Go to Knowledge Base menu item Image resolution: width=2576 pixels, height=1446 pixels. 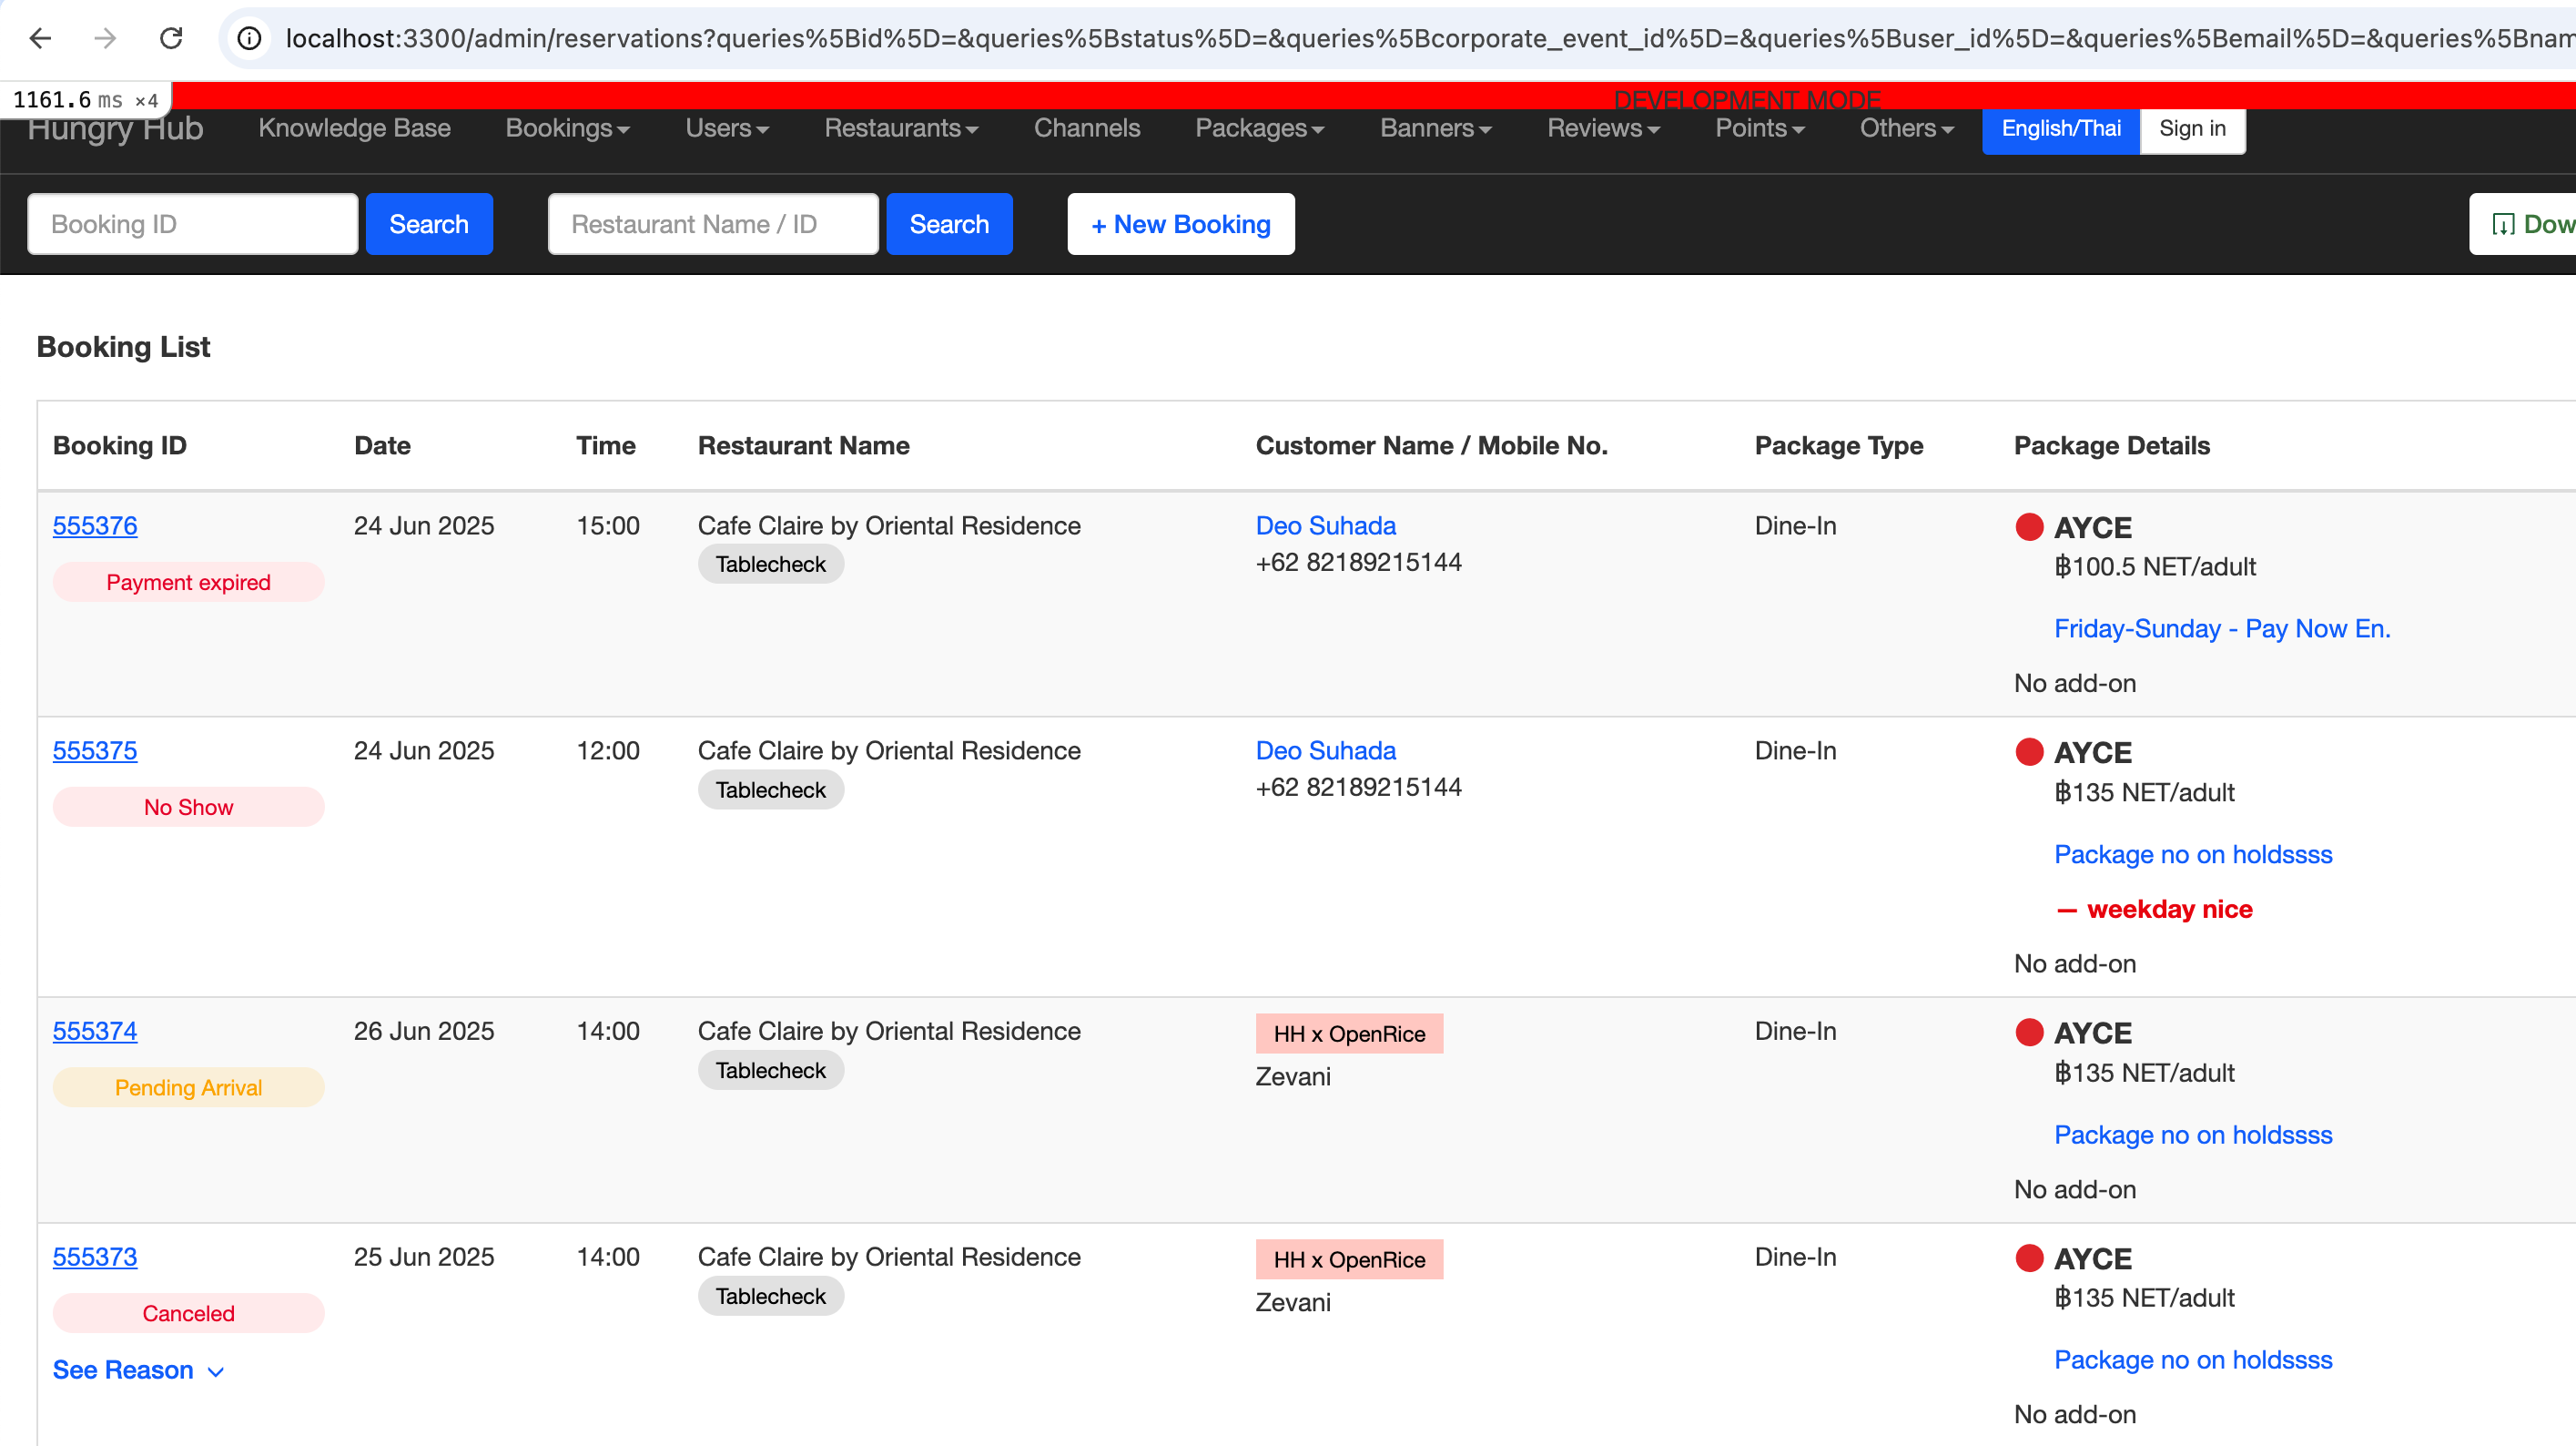[x=354, y=129]
